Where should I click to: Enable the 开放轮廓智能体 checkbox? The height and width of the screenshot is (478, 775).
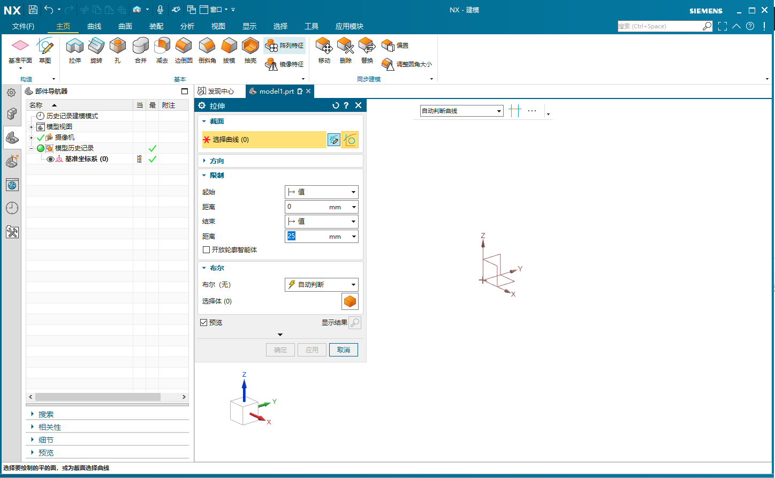point(207,250)
